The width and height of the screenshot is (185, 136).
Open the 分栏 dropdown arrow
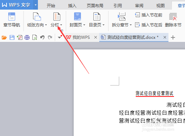[61, 25]
